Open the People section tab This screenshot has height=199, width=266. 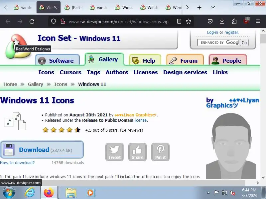228,60
